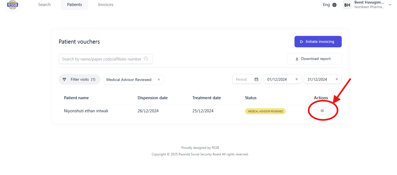Viewport: 397px width, 175px height.
Task: Clear the 01/12/2024 start date
Action: pos(297,79)
